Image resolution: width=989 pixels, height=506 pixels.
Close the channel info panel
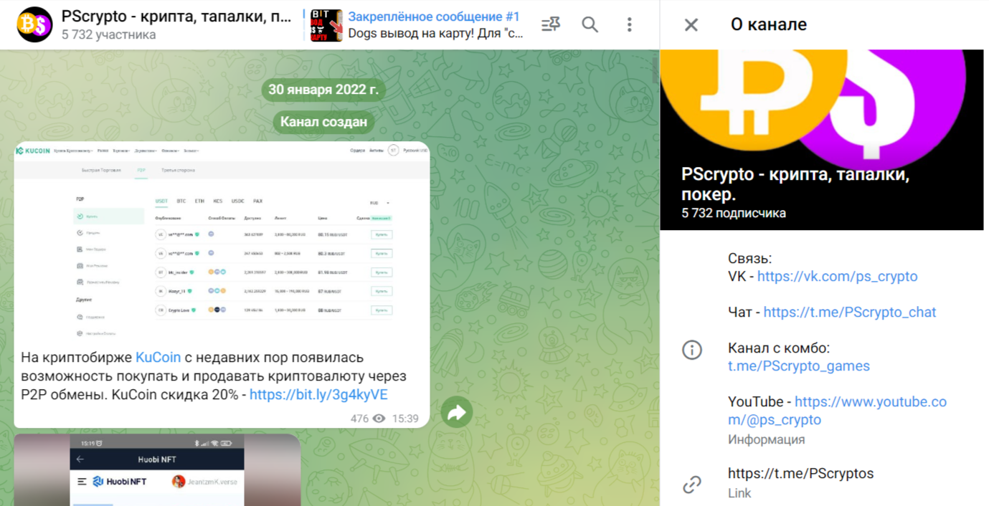click(691, 25)
